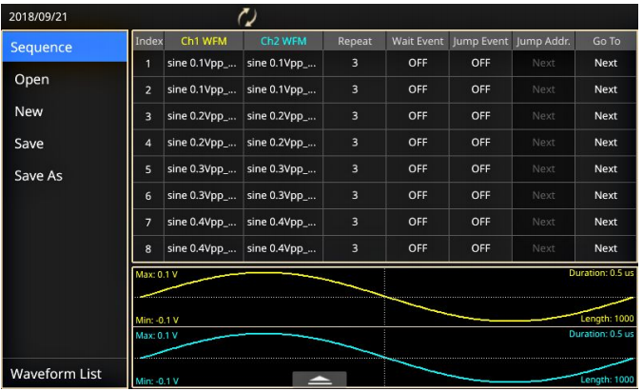Screen dimensions: 643x391
Task: Toggle Jump Event OFF in row 2
Action: 480,89
